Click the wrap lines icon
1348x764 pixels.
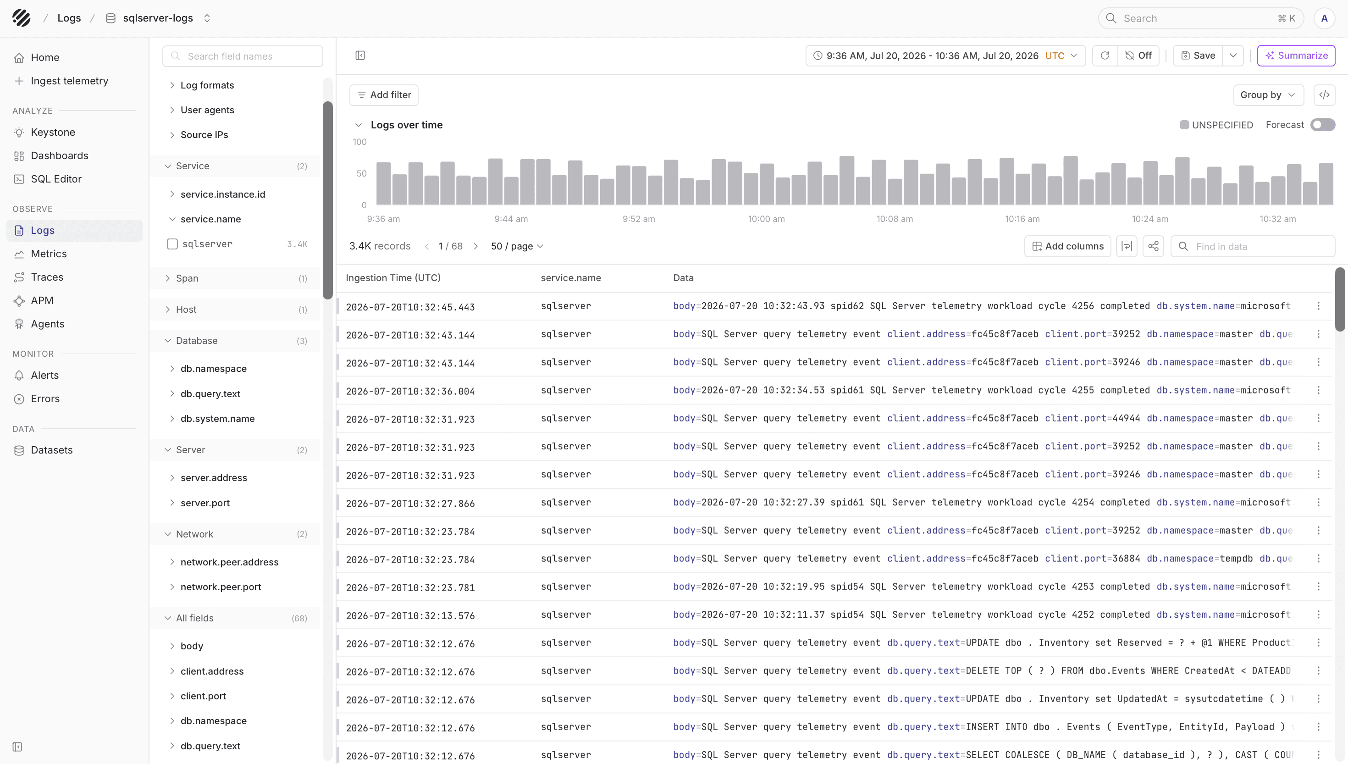pyautogui.click(x=1127, y=246)
